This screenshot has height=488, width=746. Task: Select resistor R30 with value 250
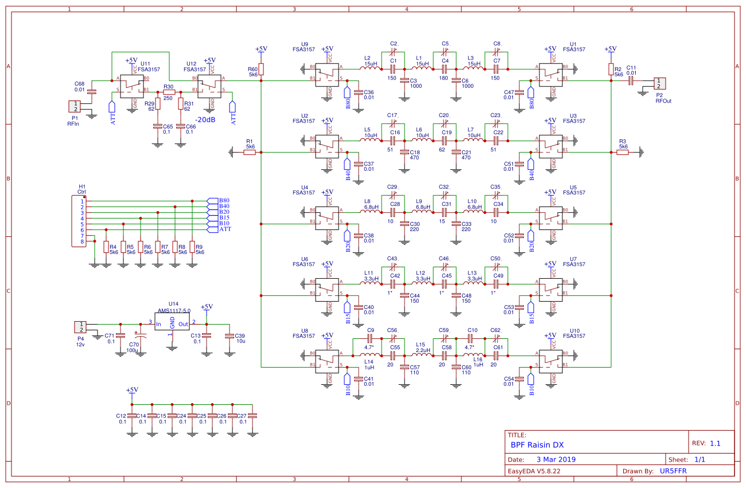tap(169, 92)
